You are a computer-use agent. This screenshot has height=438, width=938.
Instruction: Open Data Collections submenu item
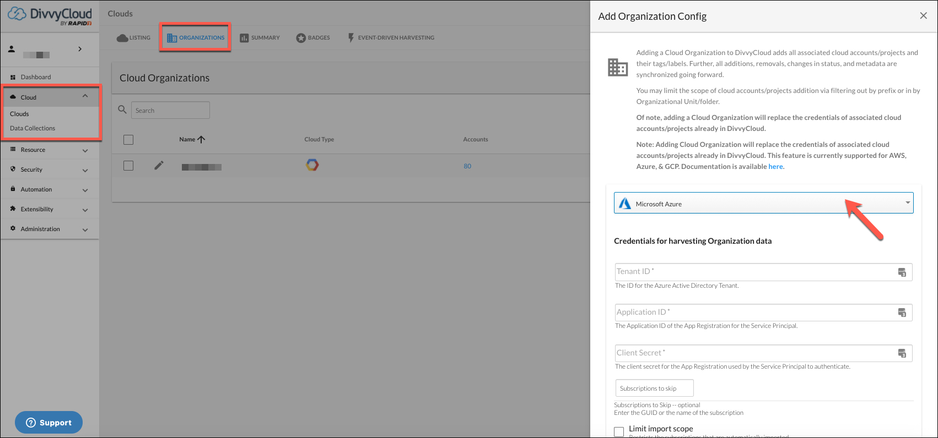click(x=33, y=128)
